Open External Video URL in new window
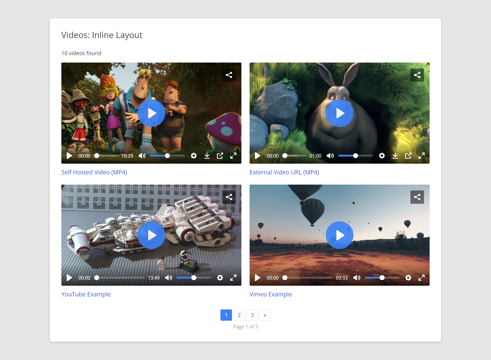This screenshot has height=360, width=491. point(408,156)
